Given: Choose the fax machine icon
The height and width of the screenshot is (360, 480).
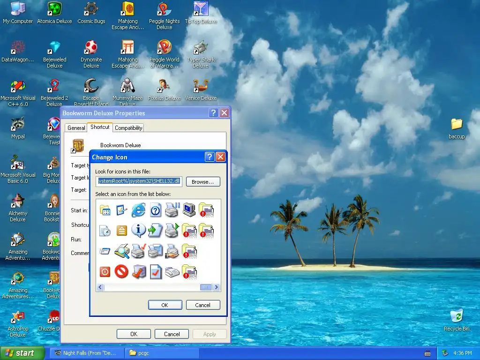Looking at the screenshot, I should [172, 271].
